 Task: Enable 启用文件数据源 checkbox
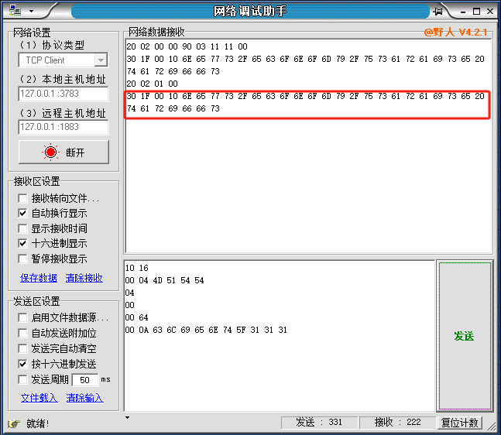pyautogui.click(x=22, y=318)
